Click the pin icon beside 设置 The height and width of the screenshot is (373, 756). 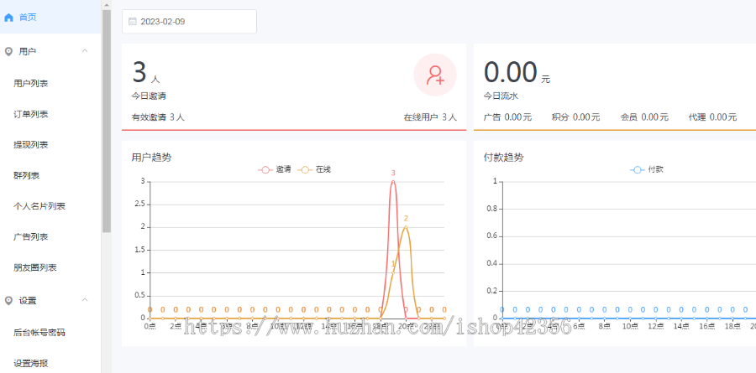click(9, 300)
